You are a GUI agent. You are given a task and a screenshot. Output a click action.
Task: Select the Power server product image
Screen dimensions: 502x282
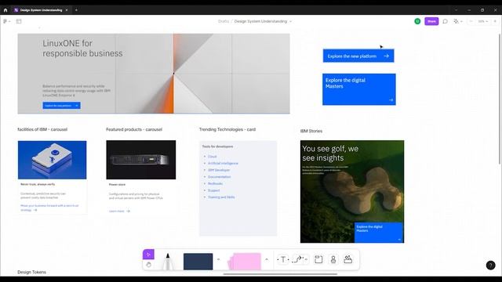tap(141, 160)
